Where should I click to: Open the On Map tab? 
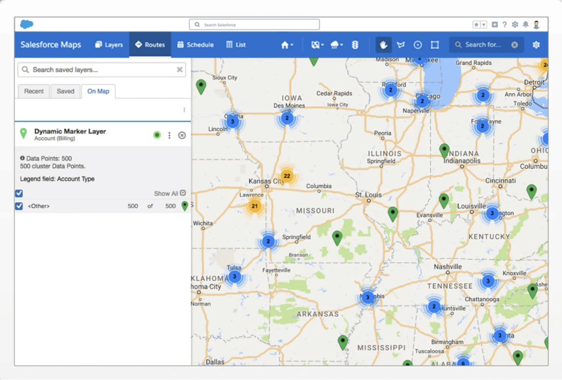pyautogui.click(x=98, y=92)
